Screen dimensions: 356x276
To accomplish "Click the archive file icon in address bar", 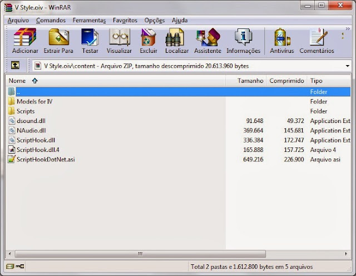I will (38, 66).
